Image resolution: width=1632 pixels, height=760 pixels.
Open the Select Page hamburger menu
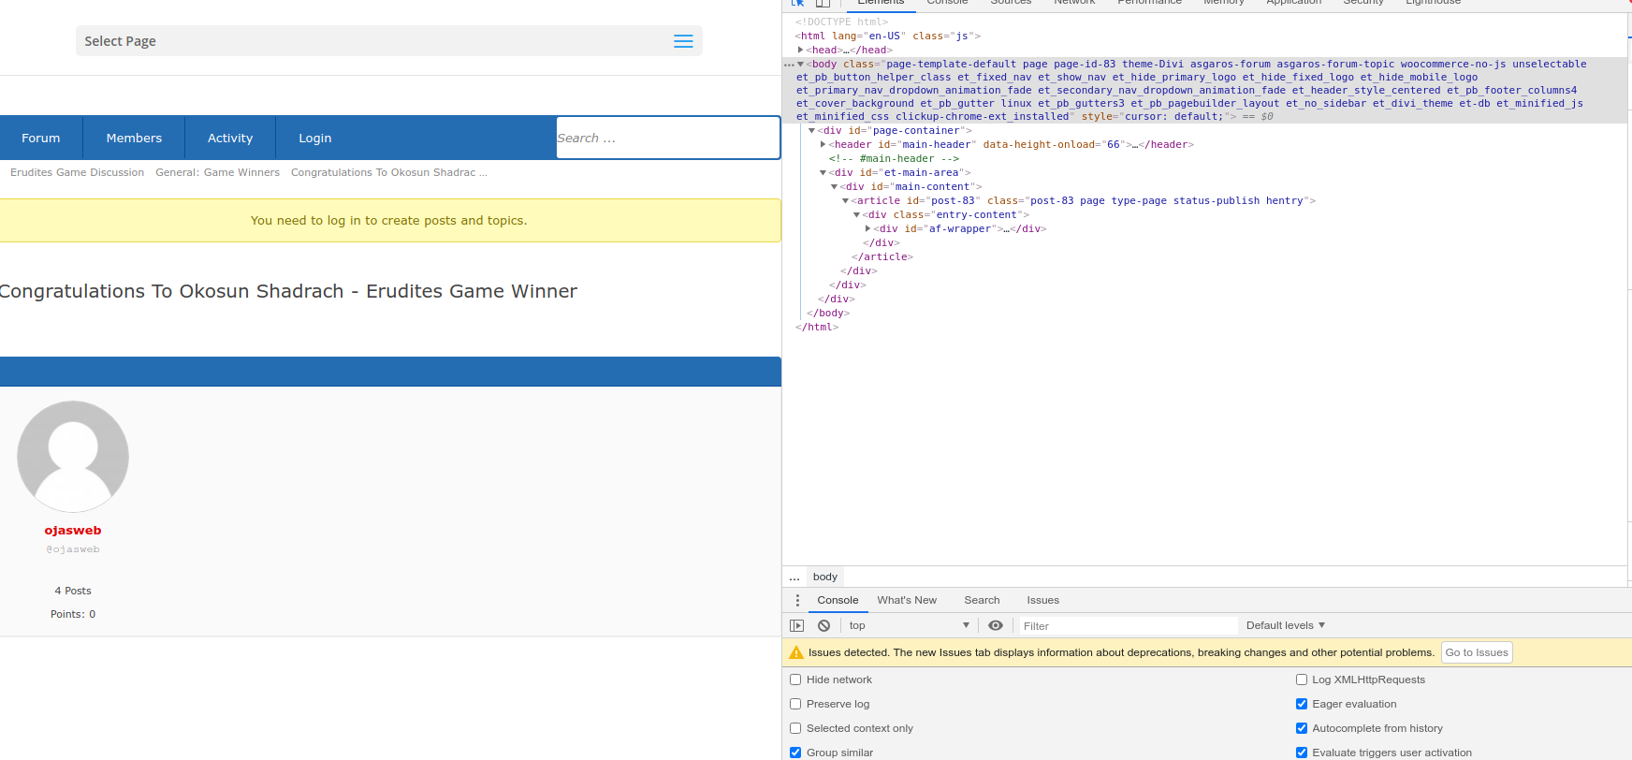pos(683,41)
